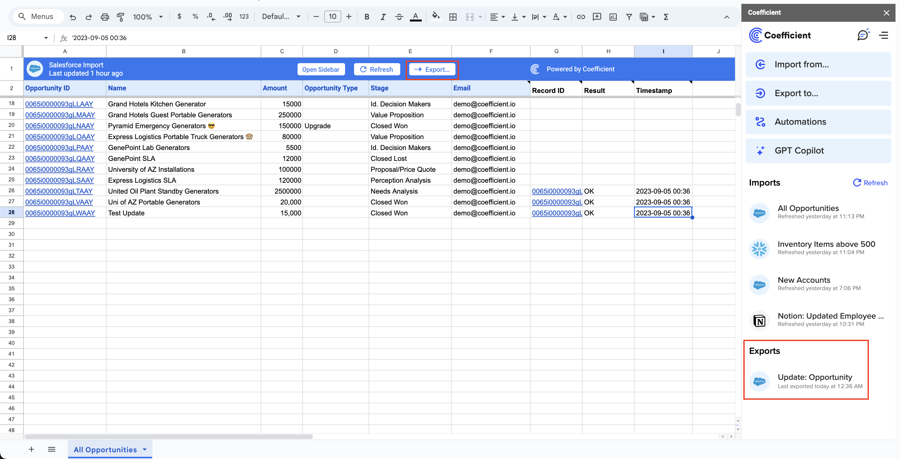Select the Paint format tool

pyautogui.click(x=121, y=17)
